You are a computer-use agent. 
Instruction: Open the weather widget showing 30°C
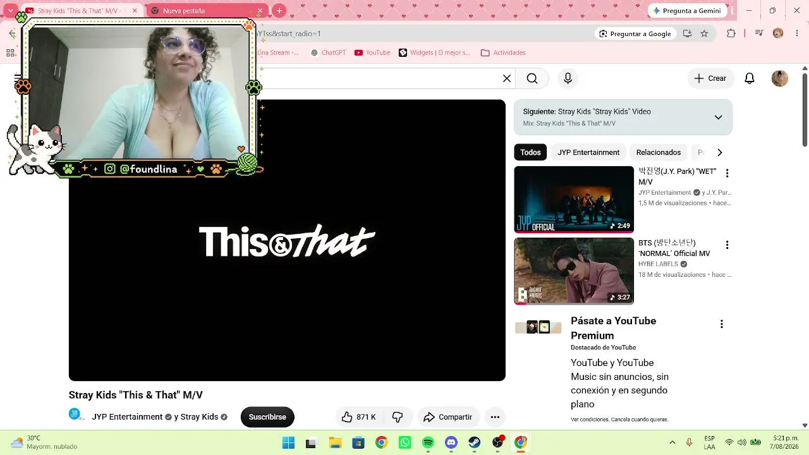coord(42,442)
